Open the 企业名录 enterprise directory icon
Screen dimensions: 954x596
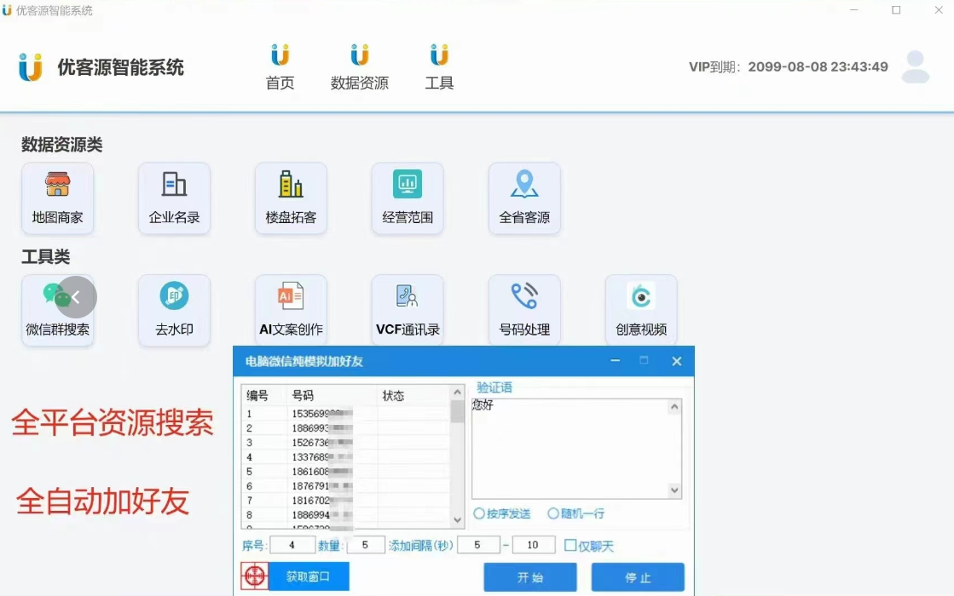(174, 198)
